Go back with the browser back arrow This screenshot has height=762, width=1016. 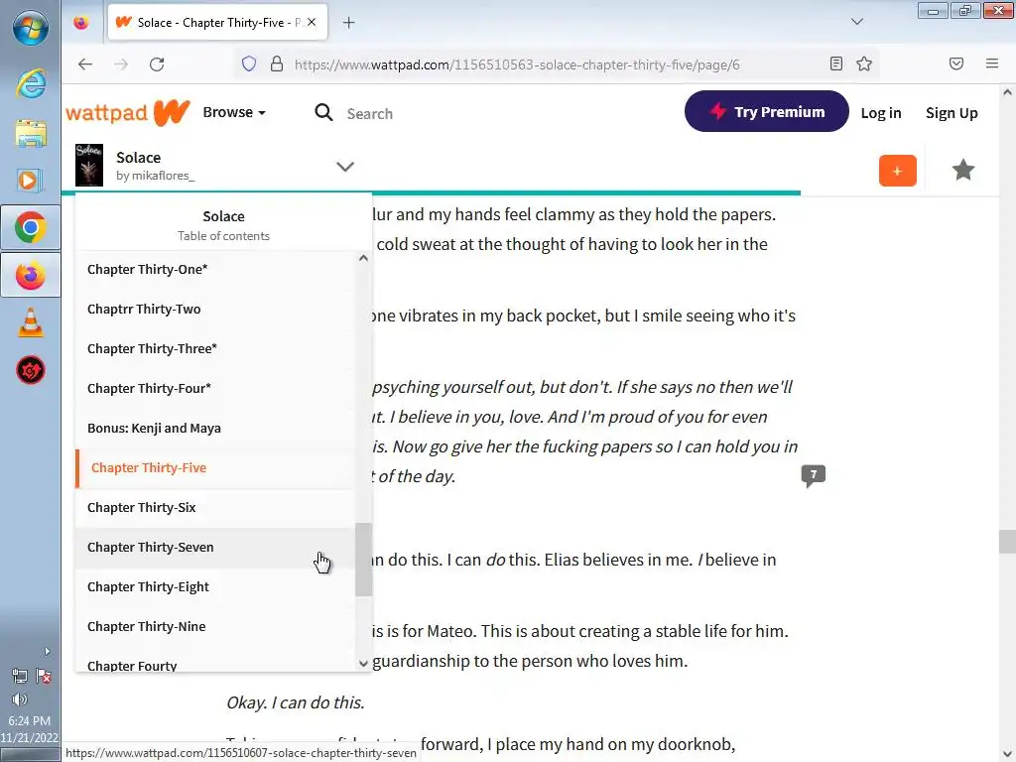tap(85, 64)
